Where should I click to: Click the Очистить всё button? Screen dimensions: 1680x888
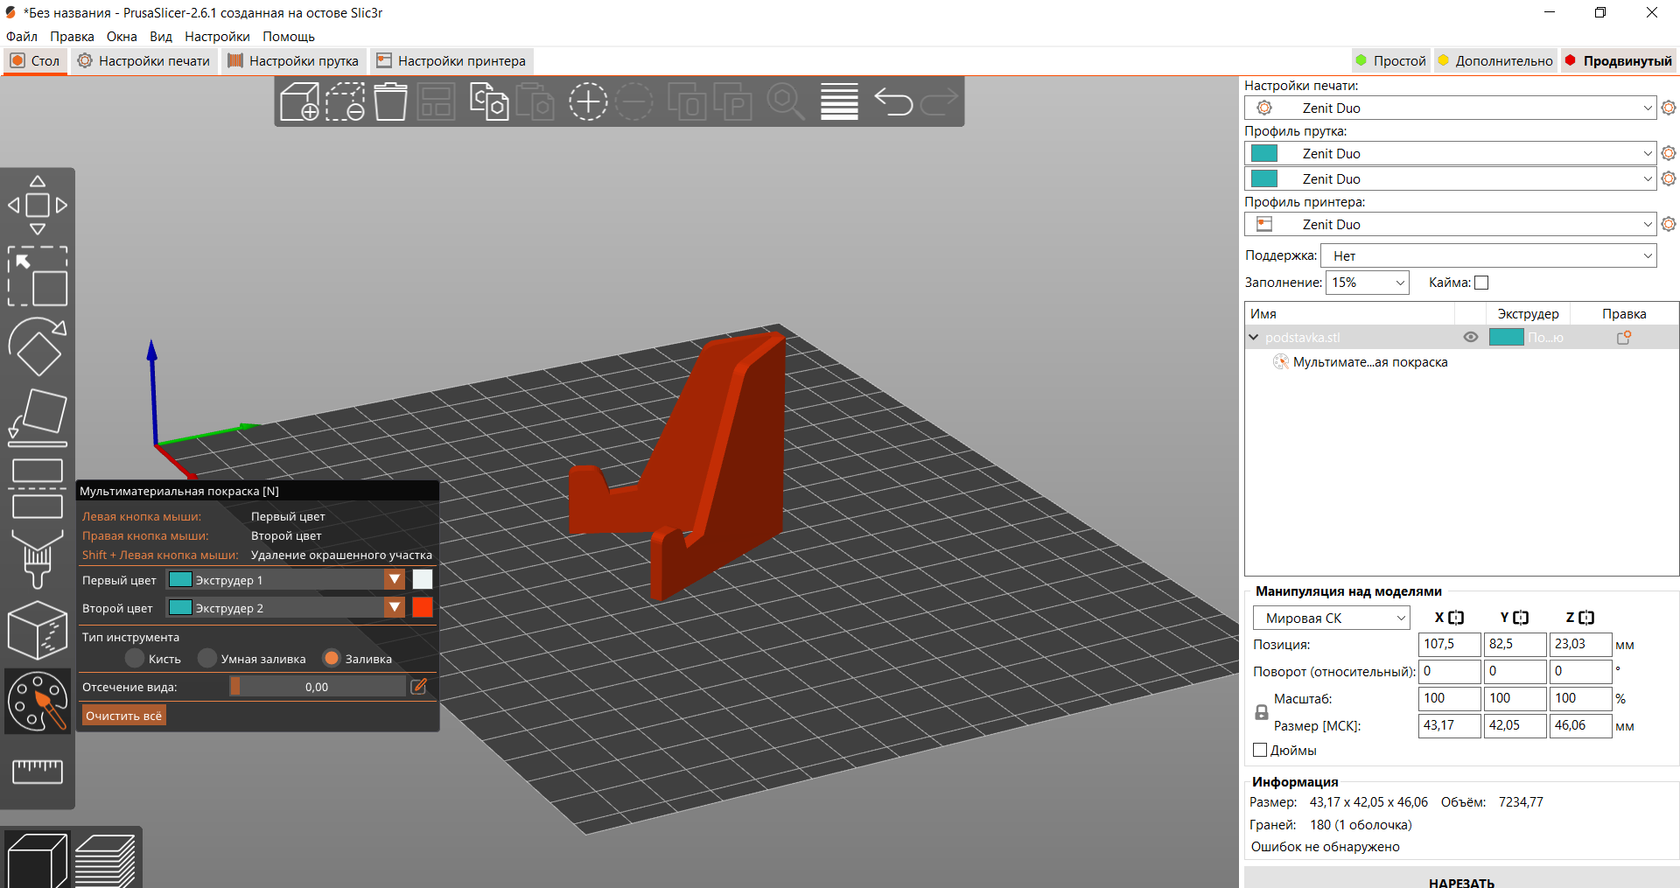(x=123, y=716)
